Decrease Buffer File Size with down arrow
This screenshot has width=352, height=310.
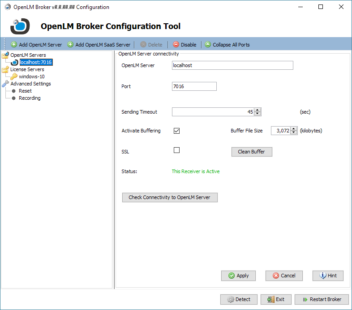[x=294, y=133]
